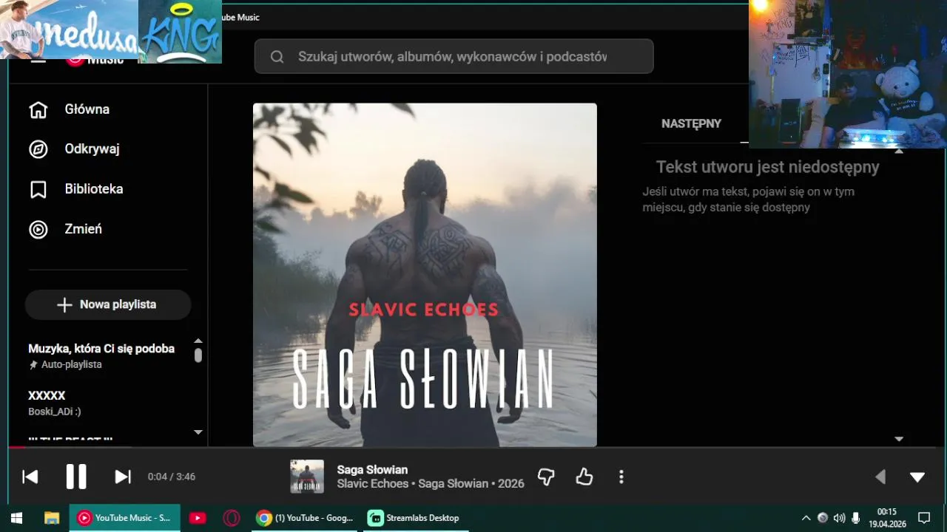947x532 pixels.
Task: Click the left-pointing triangle in player bar
Action: pos(880,477)
